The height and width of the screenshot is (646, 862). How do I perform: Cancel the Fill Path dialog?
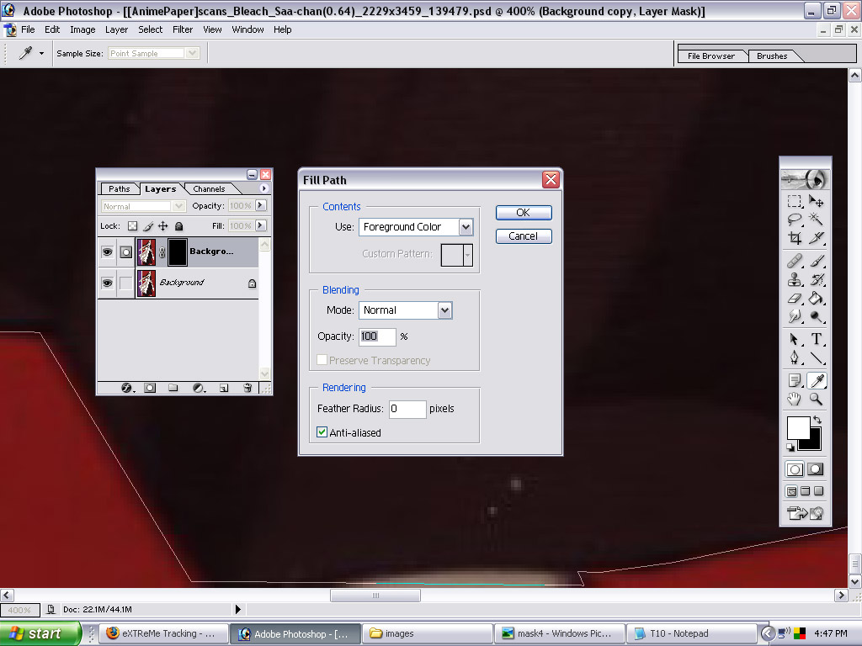(524, 236)
